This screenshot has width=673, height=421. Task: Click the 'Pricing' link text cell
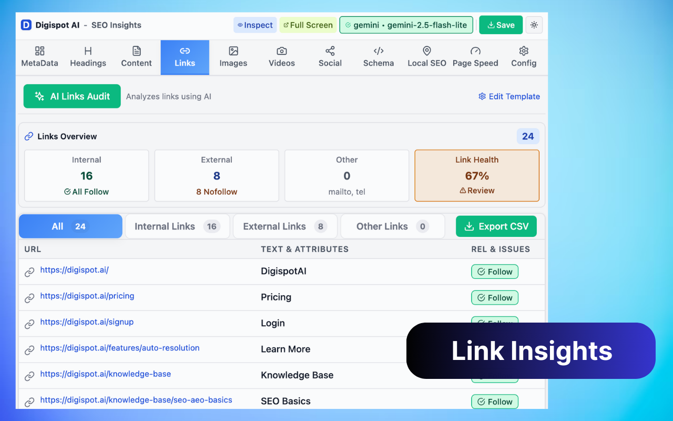pyautogui.click(x=276, y=297)
